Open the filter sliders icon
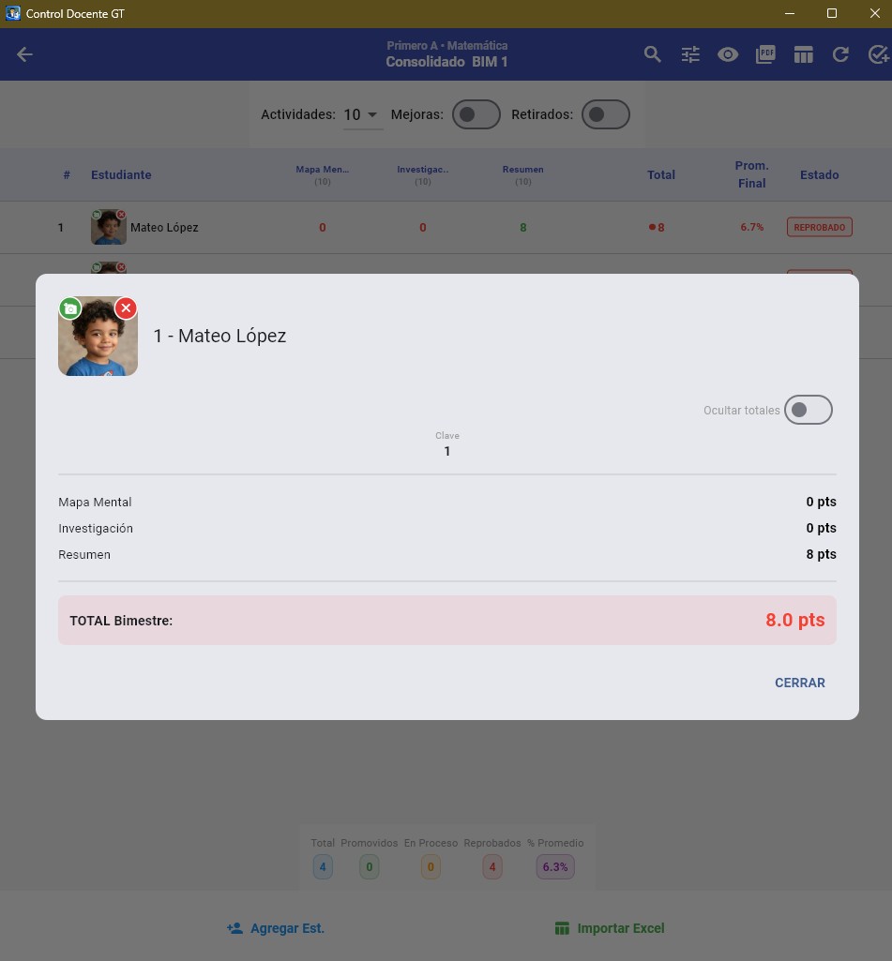The height and width of the screenshot is (961, 892). (x=690, y=54)
